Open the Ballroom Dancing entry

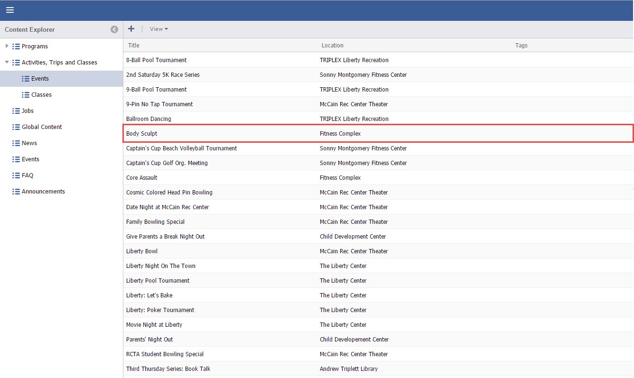pos(149,119)
